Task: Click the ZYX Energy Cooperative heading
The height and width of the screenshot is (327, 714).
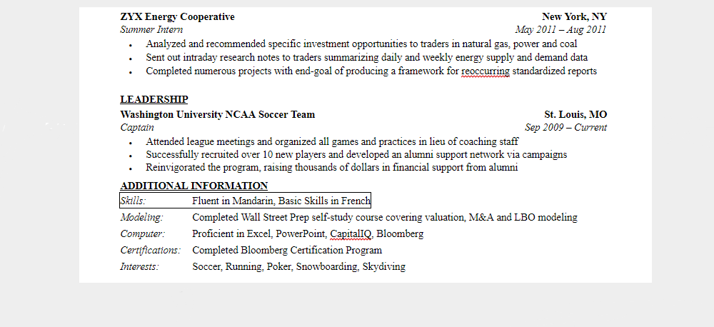Action: click(x=177, y=16)
